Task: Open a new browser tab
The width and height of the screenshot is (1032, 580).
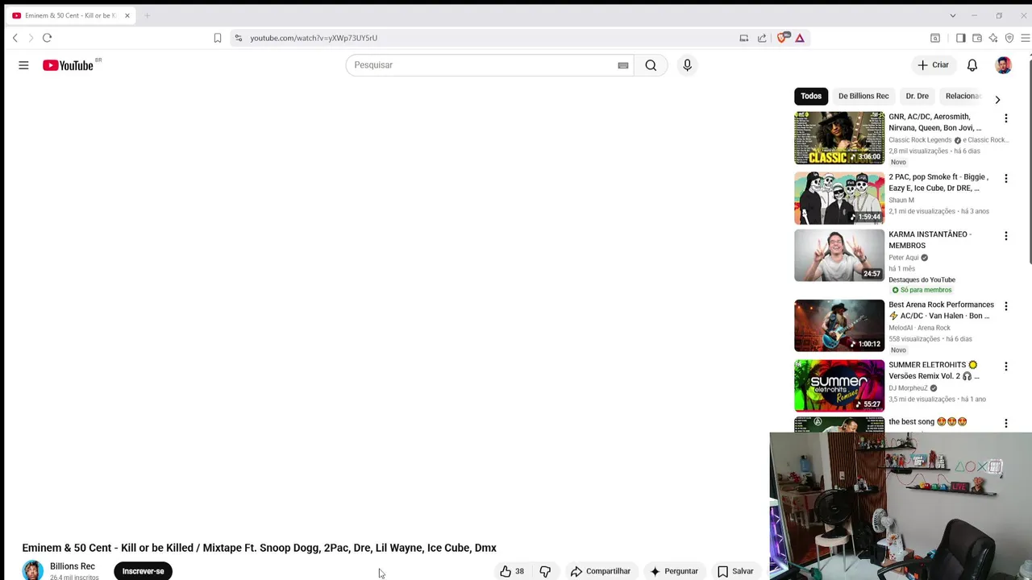Action: [147, 15]
